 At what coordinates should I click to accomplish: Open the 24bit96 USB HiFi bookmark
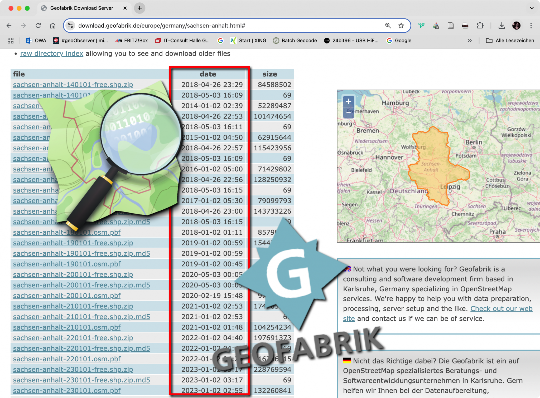(351, 41)
